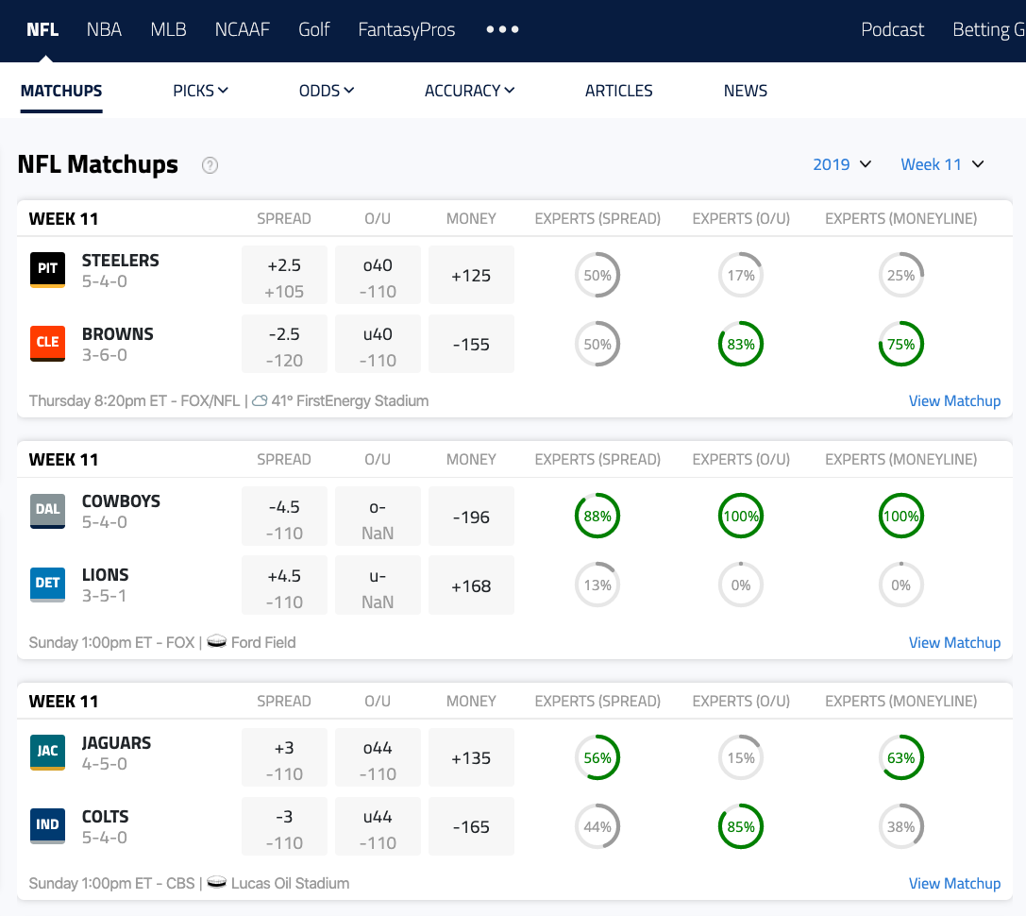Click Steelers +125 moneyline cell
This screenshot has width=1026, height=916.
click(471, 275)
